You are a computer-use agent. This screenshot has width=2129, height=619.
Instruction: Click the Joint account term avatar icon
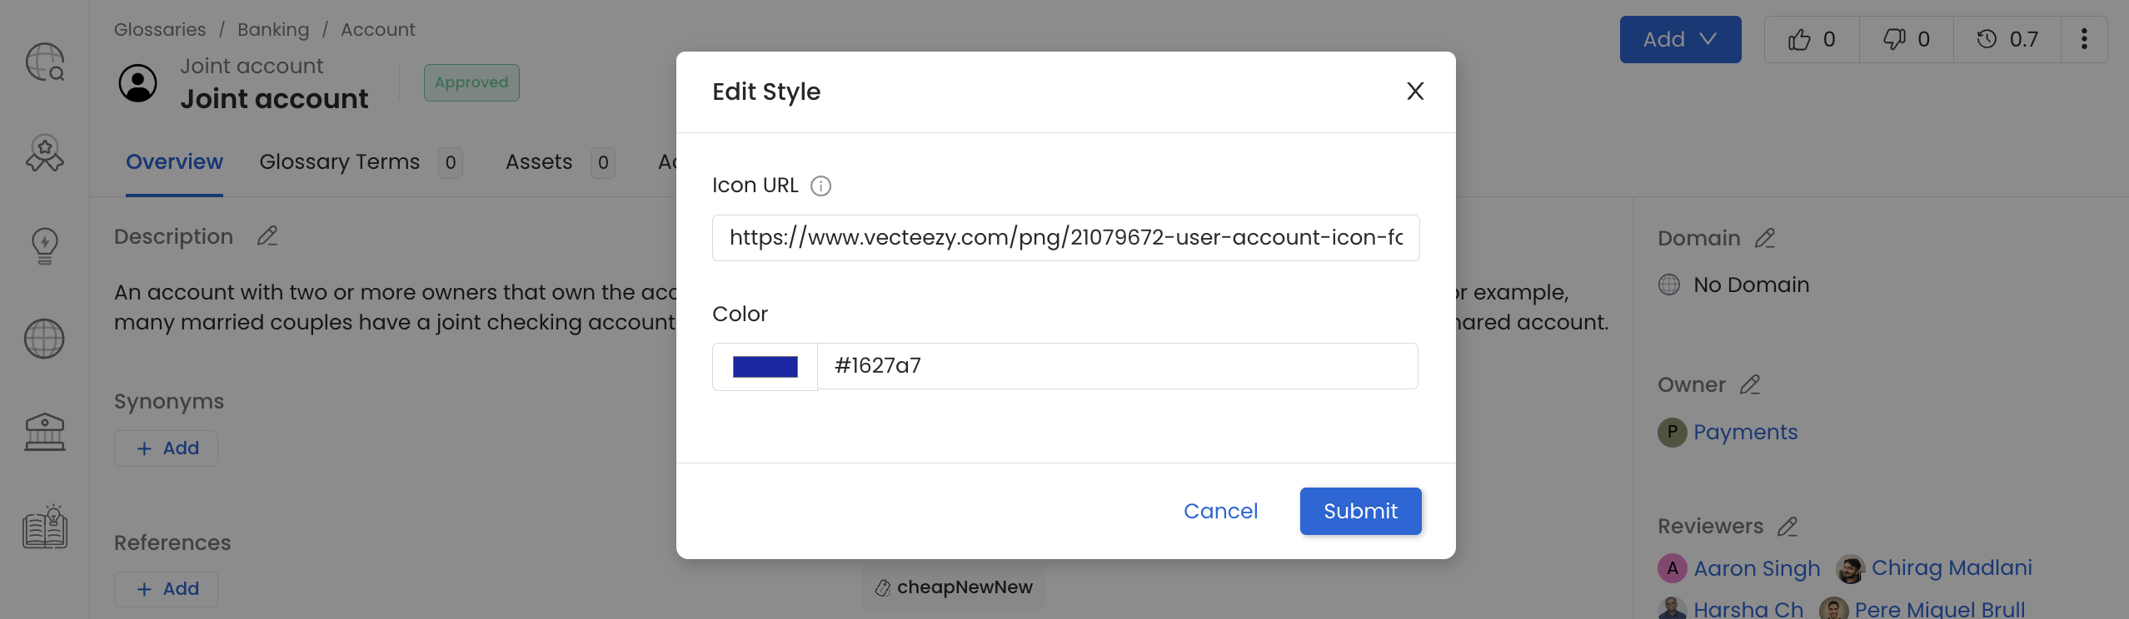click(138, 83)
